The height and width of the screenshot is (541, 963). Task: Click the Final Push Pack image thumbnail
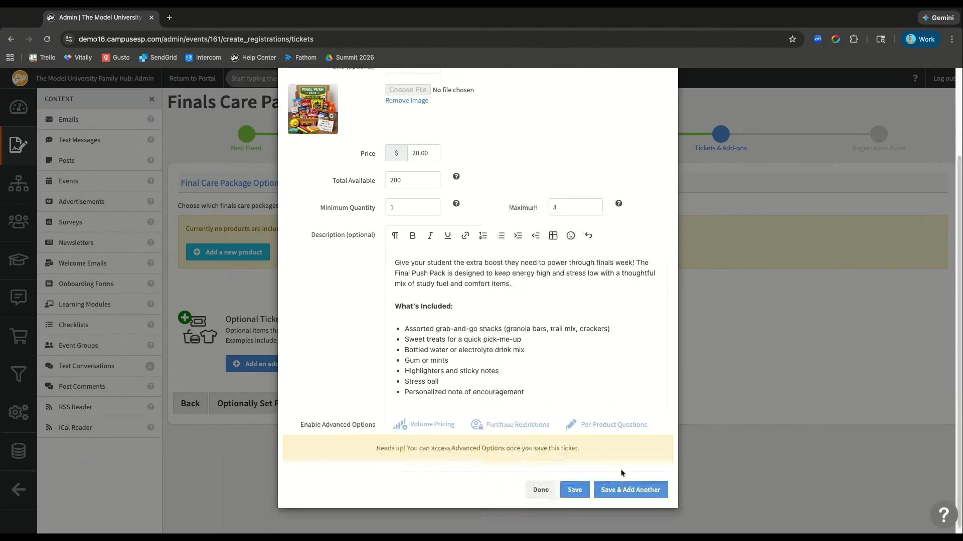(x=312, y=109)
